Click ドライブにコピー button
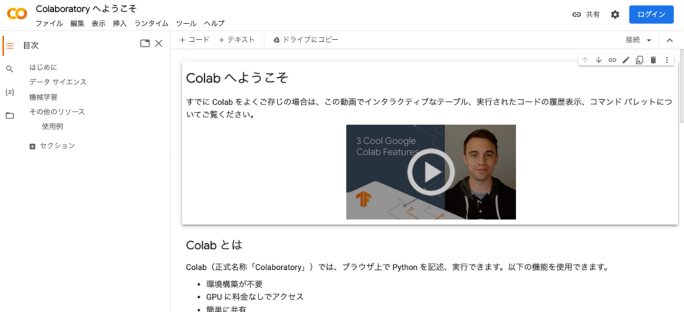The width and height of the screenshot is (684, 312). click(305, 40)
